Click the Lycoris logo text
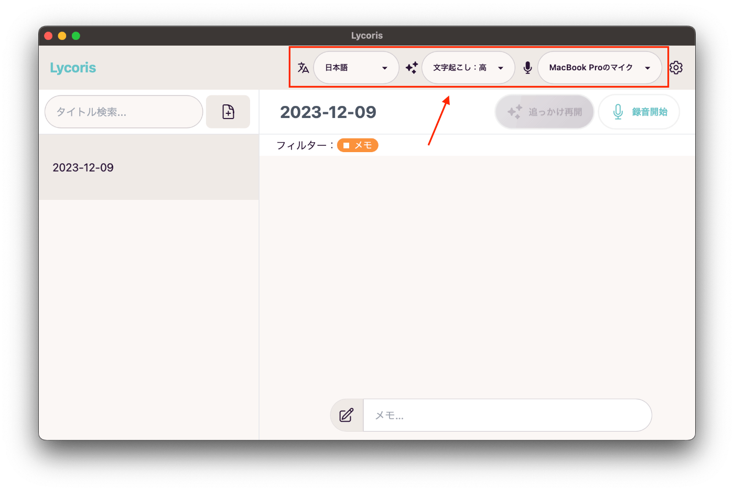This screenshot has height=491, width=734. tap(73, 68)
